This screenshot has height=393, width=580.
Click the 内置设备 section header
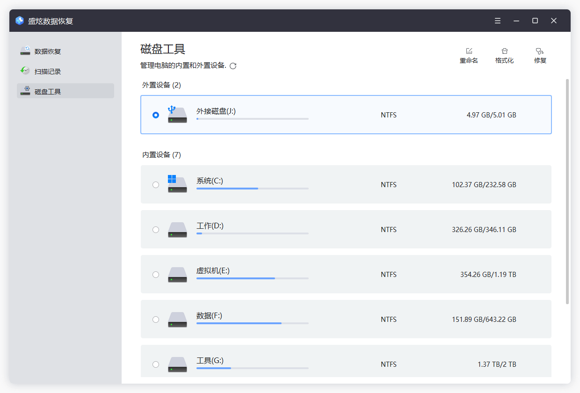(x=160, y=154)
